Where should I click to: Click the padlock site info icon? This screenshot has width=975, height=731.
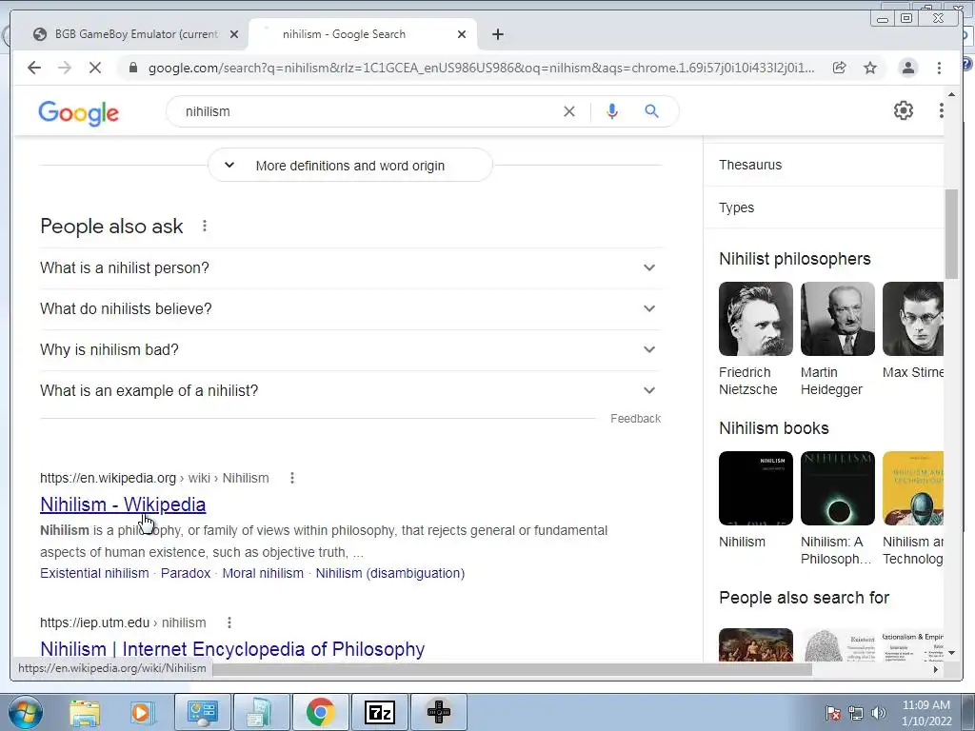tap(132, 68)
